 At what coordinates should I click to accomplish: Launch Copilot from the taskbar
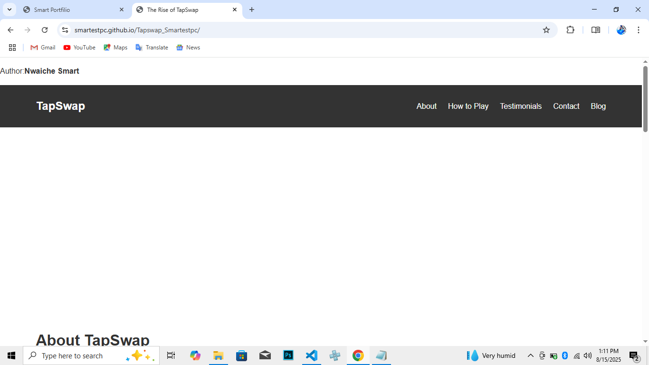195,355
